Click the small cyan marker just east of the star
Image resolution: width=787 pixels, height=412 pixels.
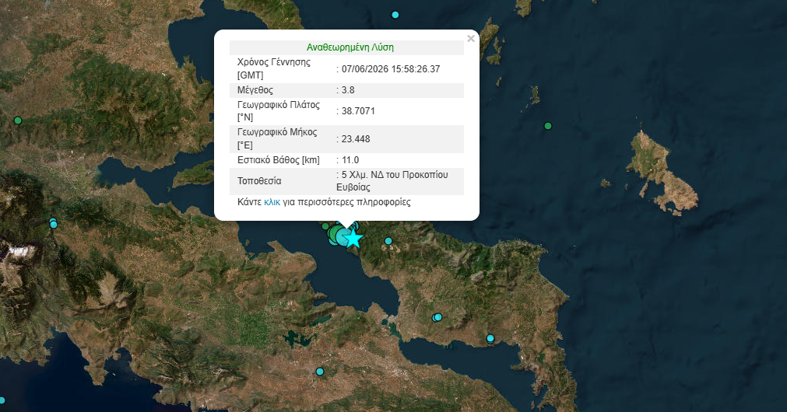[x=388, y=241]
